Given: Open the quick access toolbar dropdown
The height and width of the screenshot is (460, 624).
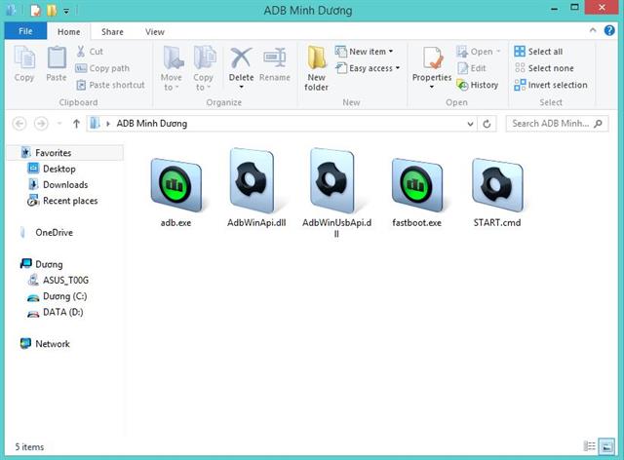Looking at the screenshot, I should 66,11.
